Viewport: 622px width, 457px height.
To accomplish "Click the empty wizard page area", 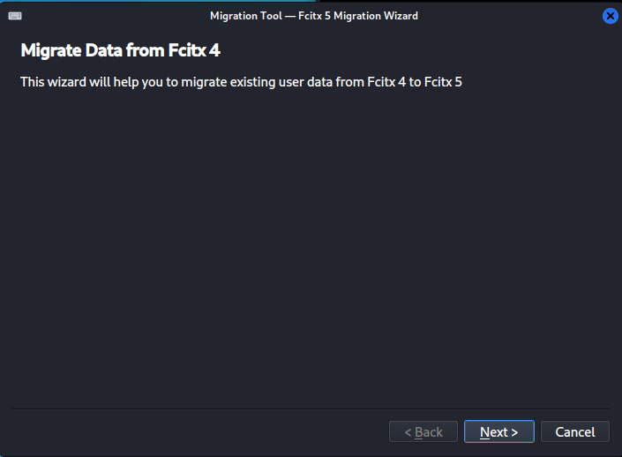I will [311, 247].
